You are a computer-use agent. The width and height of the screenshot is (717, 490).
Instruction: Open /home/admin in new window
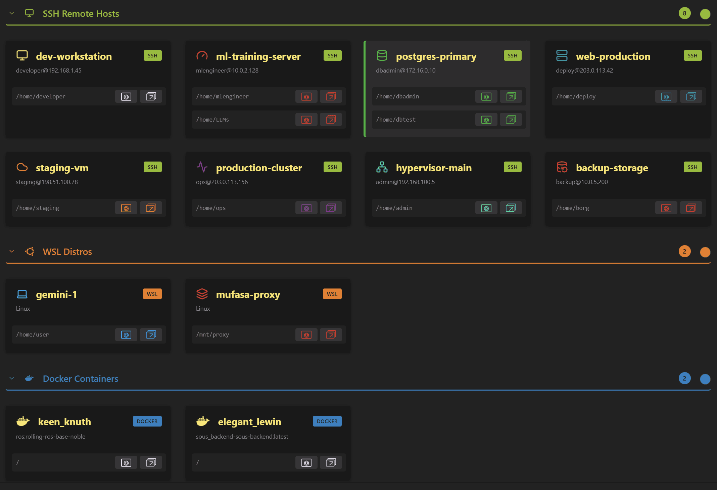tap(511, 208)
